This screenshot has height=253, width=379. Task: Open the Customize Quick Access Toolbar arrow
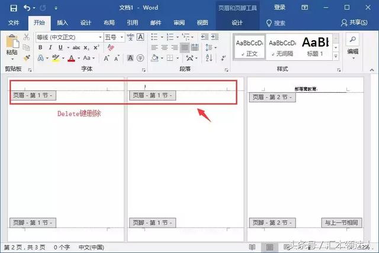tap(56, 8)
